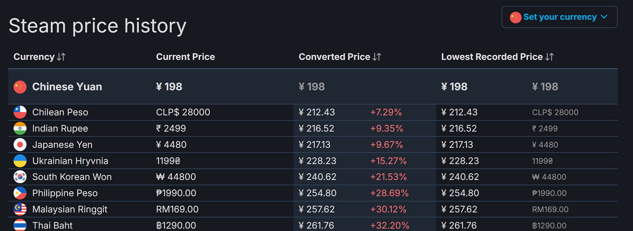This screenshot has width=633, height=231.
Task: Click the Chilean Peso flag icon
Action: [20, 112]
